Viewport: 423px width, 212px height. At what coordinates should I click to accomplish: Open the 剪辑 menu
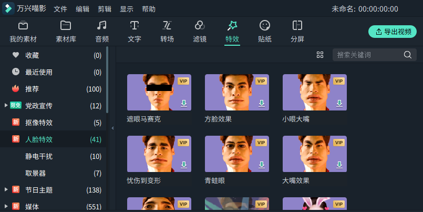[x=105, y=9]
